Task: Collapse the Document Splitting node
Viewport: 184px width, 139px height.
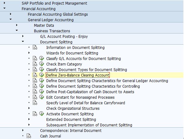Action: [23, 42]
